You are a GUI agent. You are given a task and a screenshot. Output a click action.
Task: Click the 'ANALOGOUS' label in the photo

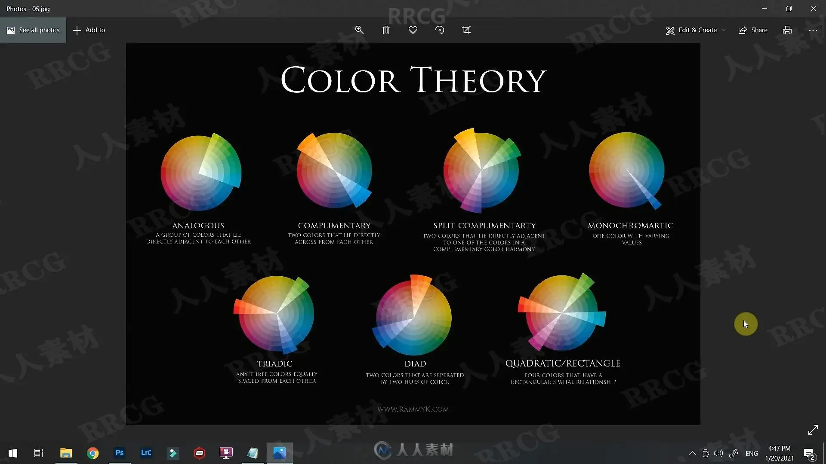pyautogui.click(x=198, y=226)
